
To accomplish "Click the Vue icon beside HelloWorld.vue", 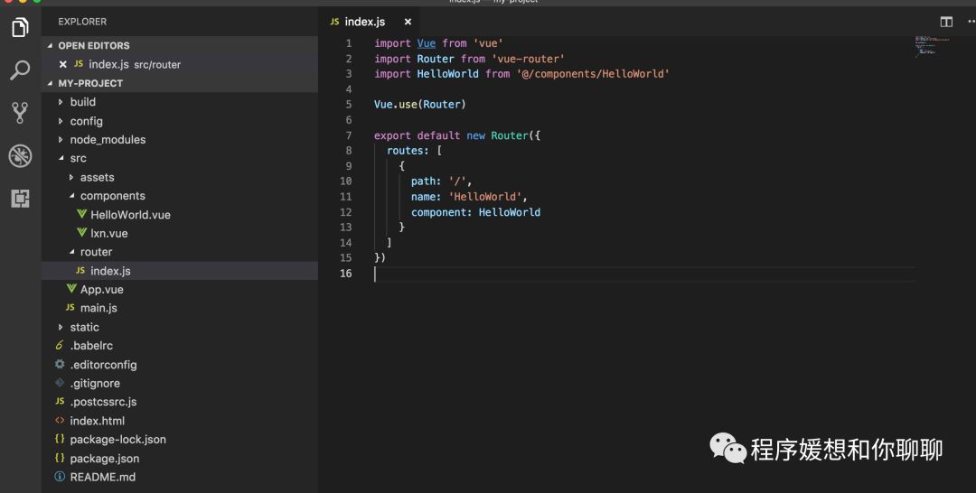I will (81, 214).
